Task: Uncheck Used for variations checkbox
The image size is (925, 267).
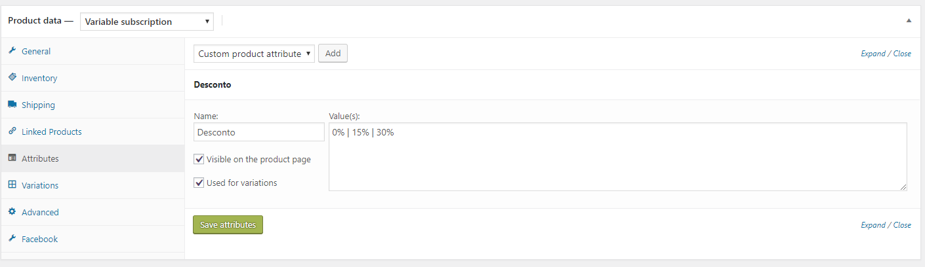Action: click(199, 183)
